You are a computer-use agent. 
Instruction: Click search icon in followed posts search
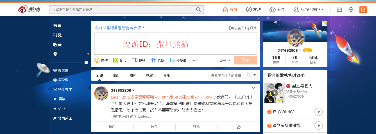click(249, 75)
